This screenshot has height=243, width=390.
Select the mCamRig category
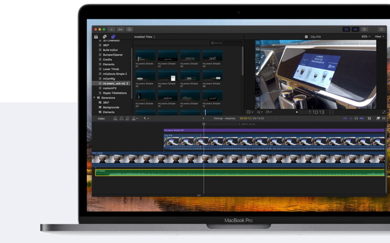click(109, 79)
